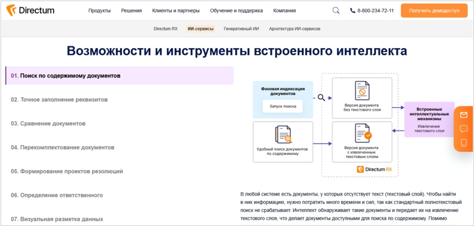Open Клиенты и партнеры menu

tap(176, 11)
